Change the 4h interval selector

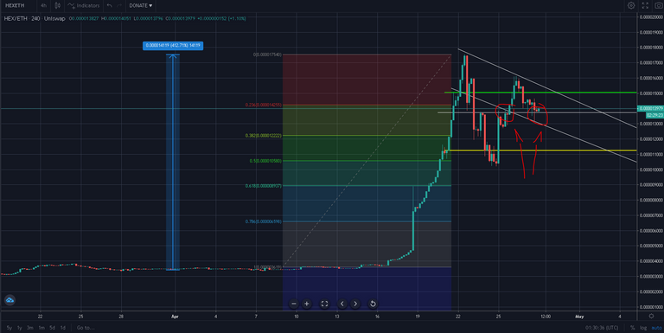coord(43,5)
